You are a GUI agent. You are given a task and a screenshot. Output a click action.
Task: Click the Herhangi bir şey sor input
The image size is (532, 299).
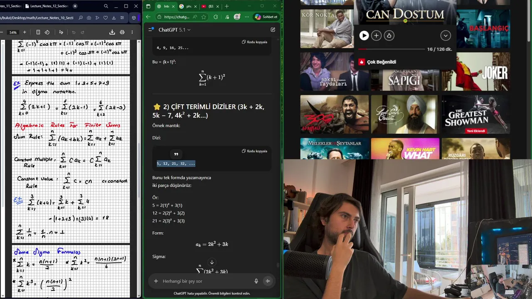tap(206, 281)
